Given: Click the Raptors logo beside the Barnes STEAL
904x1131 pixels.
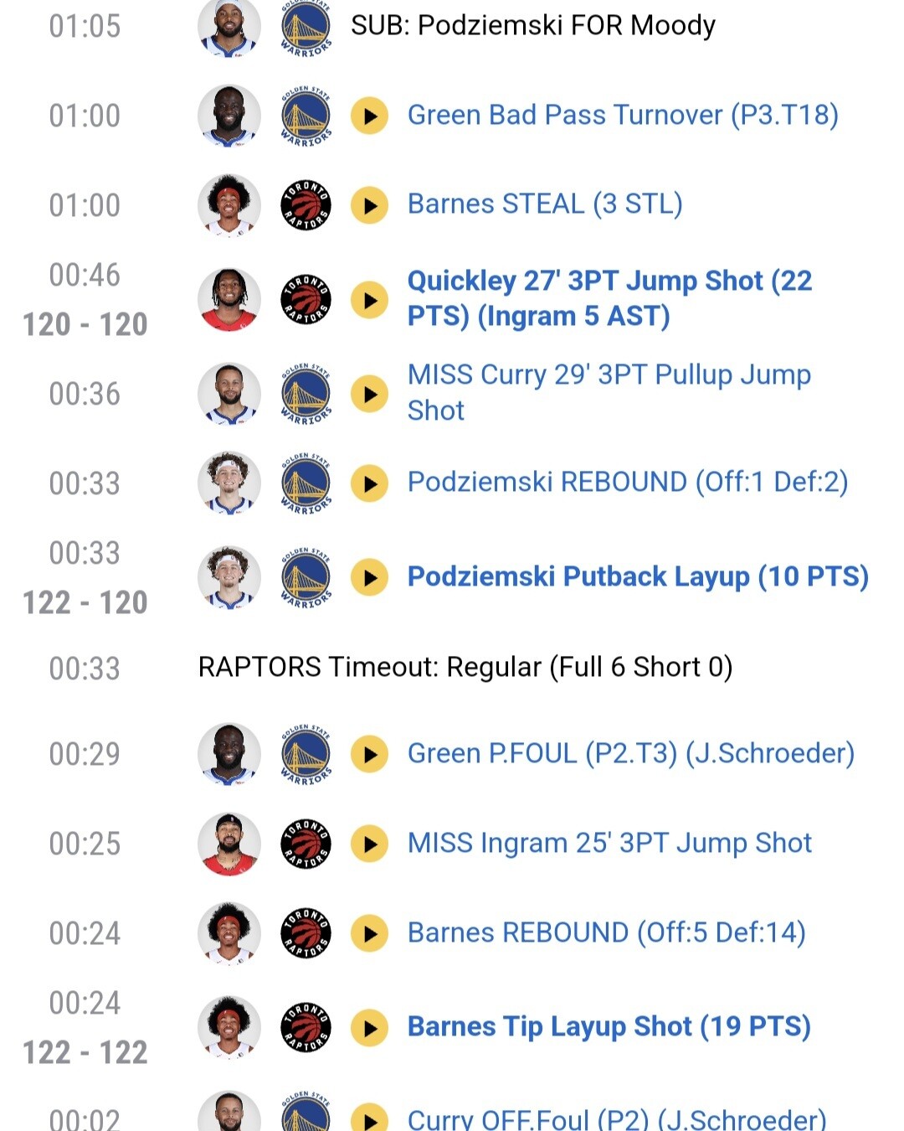Looking at the screenshot, I should coord(306,205).
